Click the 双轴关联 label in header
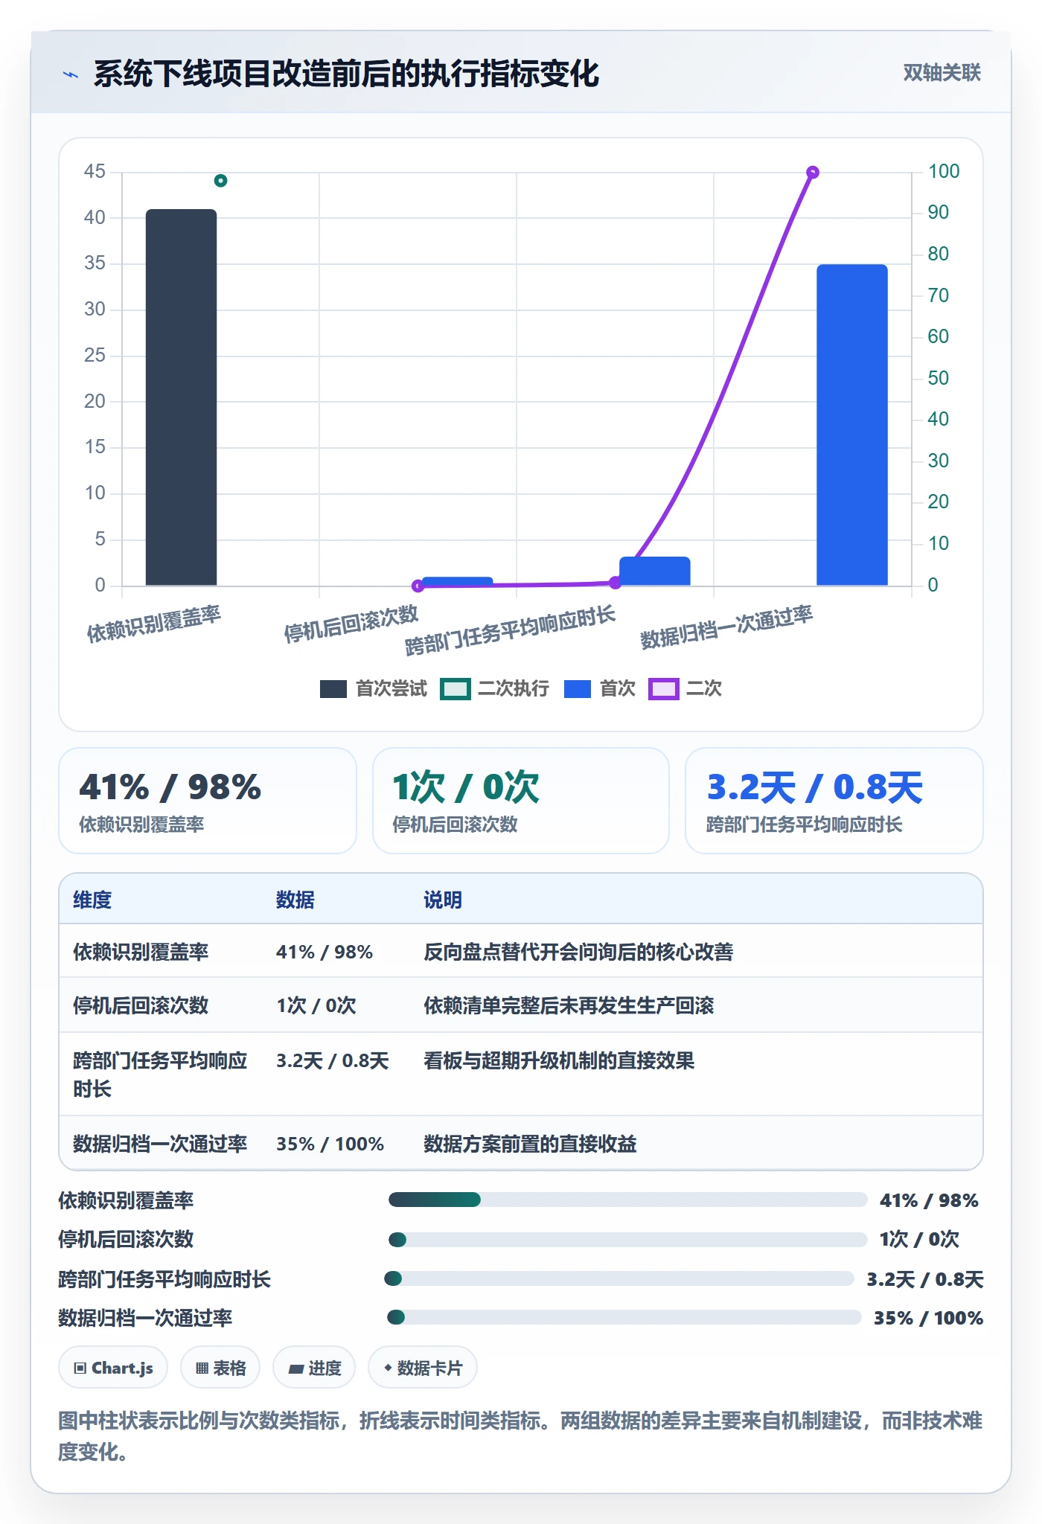 942,73
